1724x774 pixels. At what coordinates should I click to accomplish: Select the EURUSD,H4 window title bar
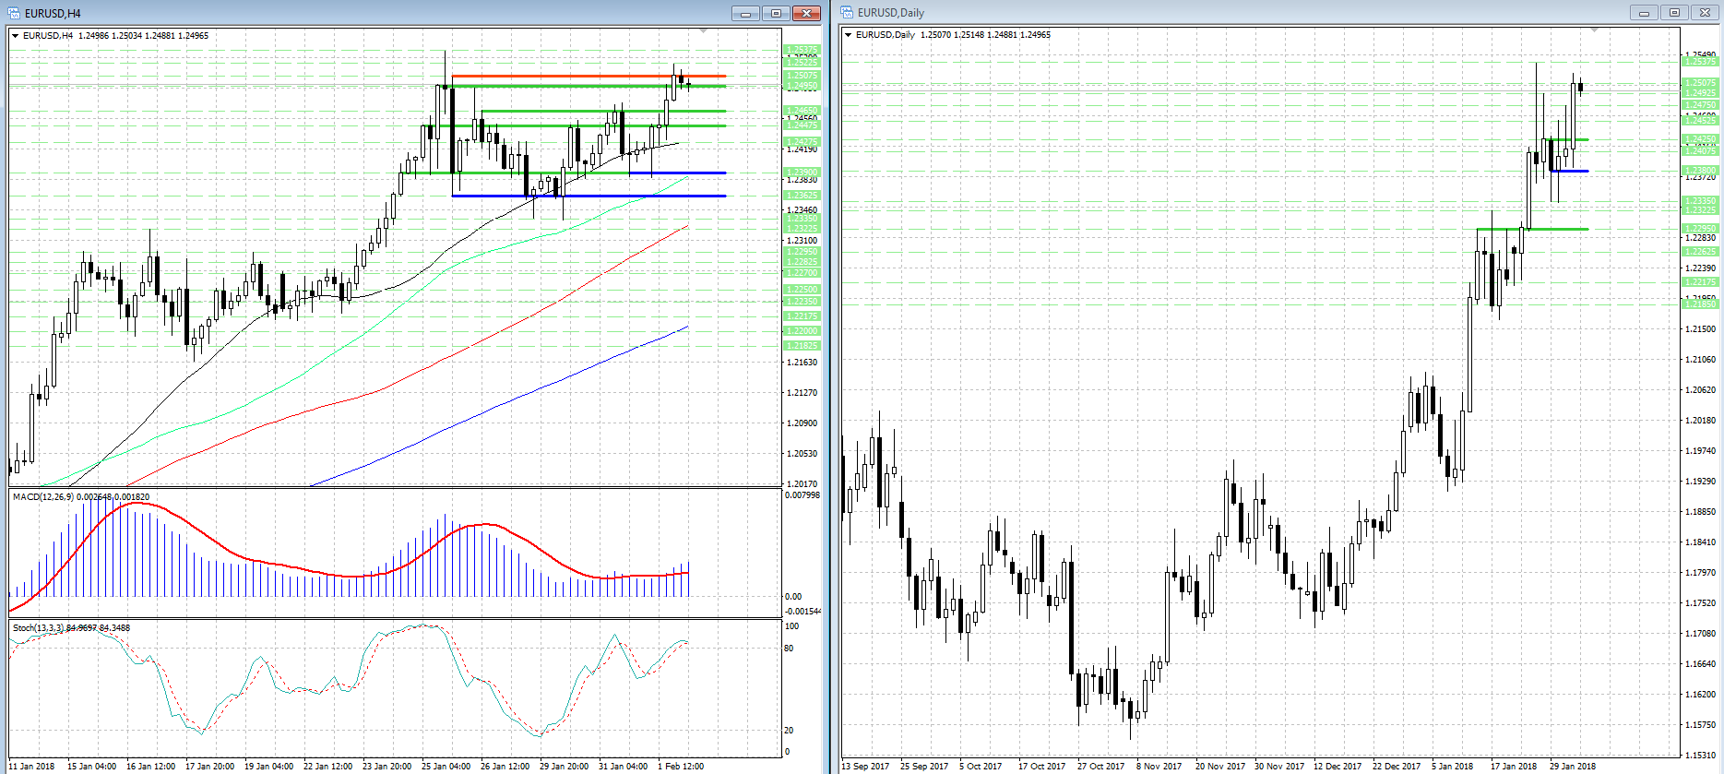point(369,13)
